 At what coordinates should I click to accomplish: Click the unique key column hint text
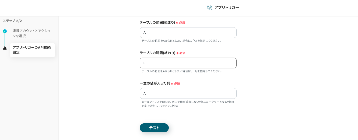coord(188,104)
